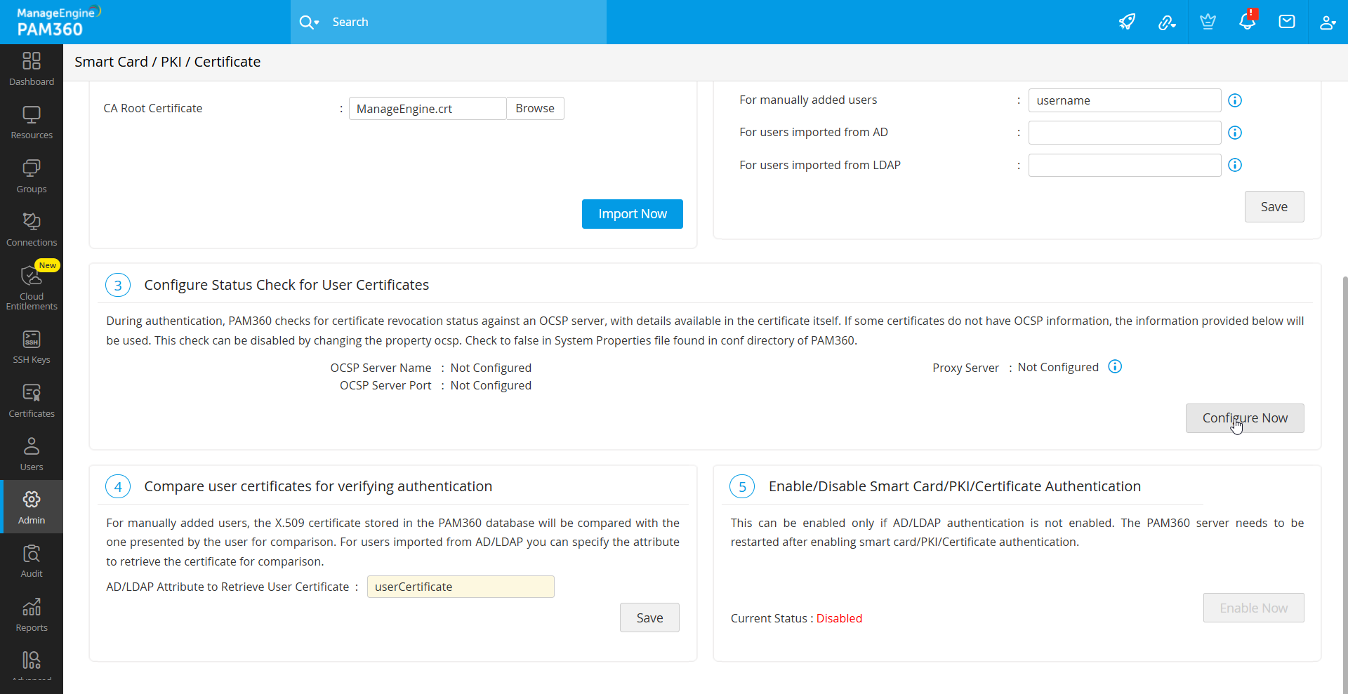This screenshot has width=1348, height=694.
Task: Click the Import Now button
Action: (x=632, y=213)
